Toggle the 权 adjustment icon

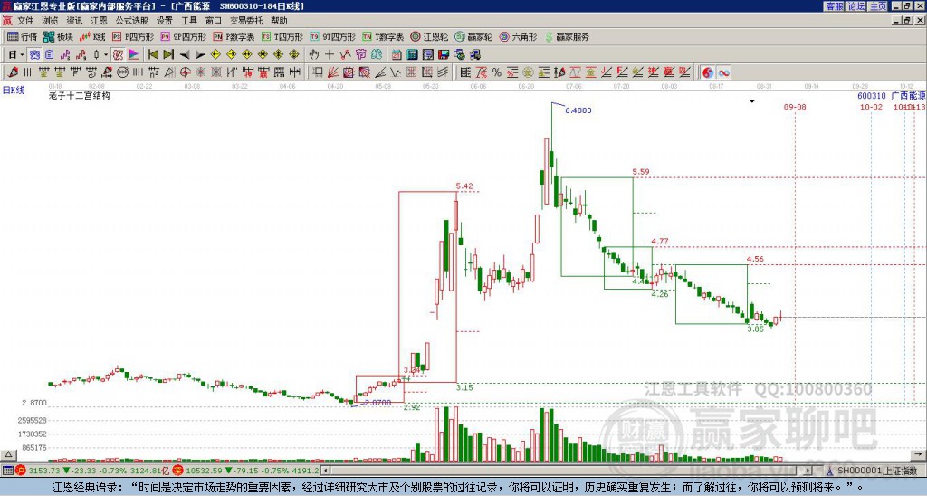(x=118, y=55)
